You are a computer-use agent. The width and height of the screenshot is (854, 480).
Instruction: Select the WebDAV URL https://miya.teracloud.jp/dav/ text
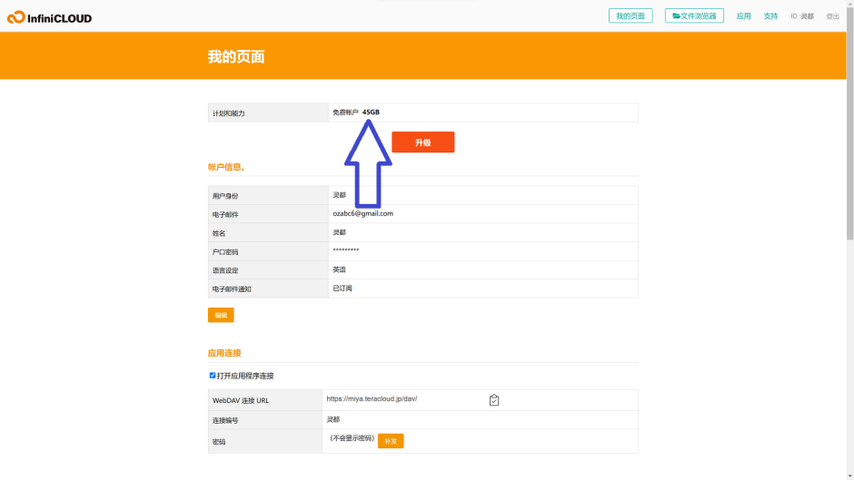click(x=372, y=399)
